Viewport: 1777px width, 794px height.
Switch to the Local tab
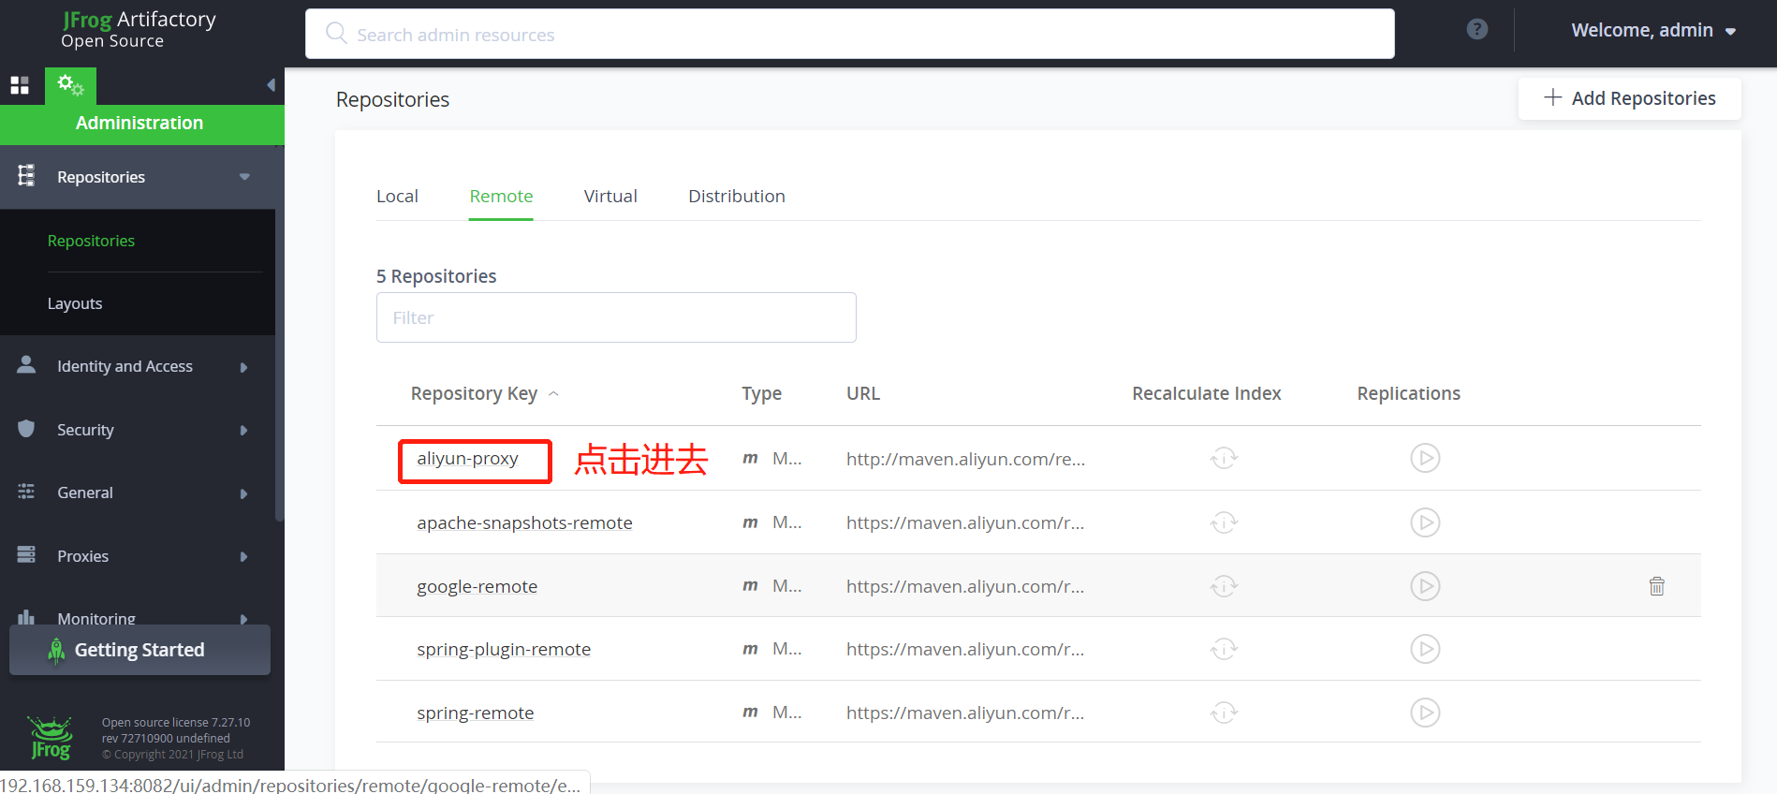(x=397, y=197)
